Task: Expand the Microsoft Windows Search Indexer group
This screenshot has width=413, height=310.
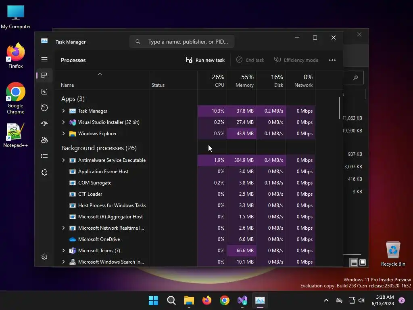Action: (63, 262)
